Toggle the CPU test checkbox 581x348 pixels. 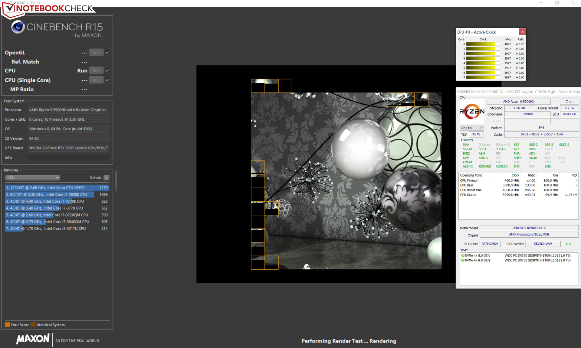pos(108,70)
